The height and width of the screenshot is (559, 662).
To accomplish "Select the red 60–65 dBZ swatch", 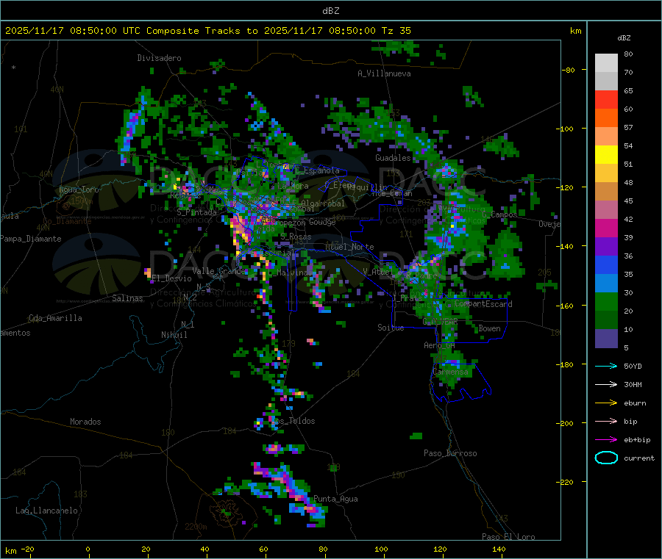I will point(606,99).
